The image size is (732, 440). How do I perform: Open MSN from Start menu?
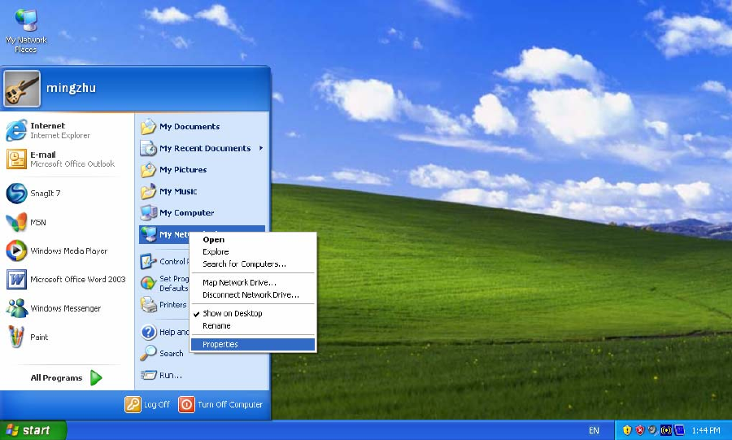tap(37, 222)
